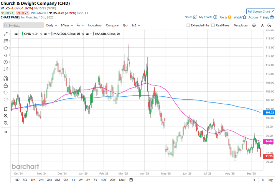Open the 1x1 grid layout dropdown
The width and height of the screenshot is (277, 183).
tap(136, 25)
